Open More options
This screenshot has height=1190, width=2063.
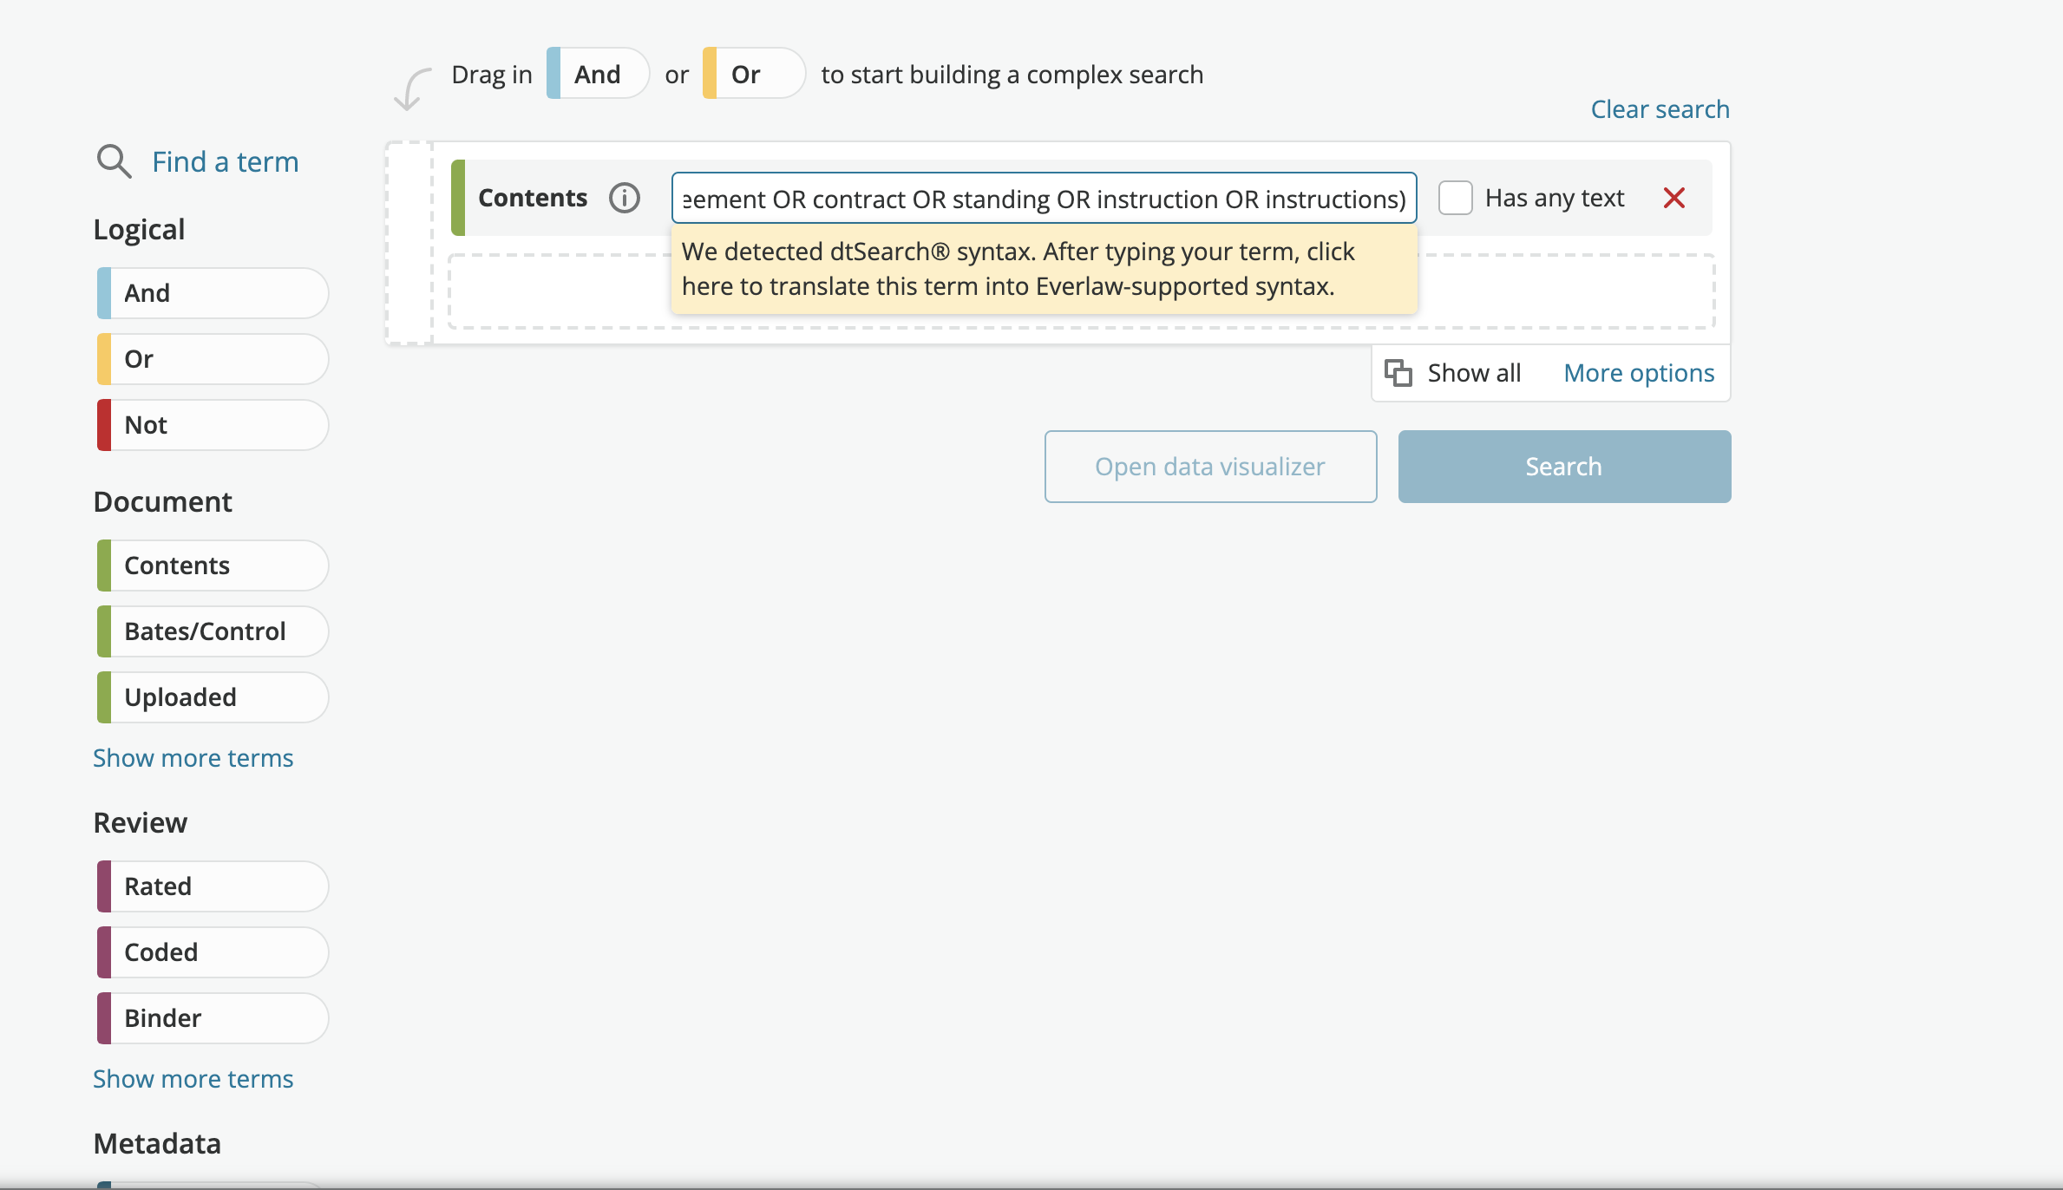tap(1639, 372)
